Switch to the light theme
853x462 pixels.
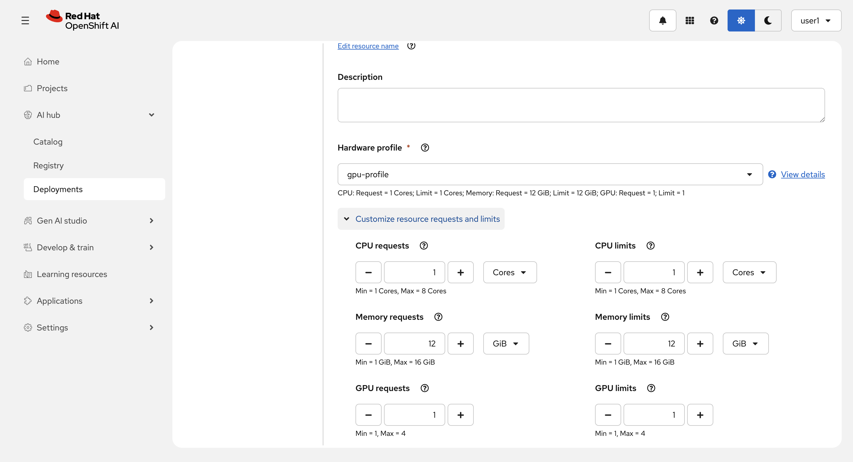coord(741,20)
